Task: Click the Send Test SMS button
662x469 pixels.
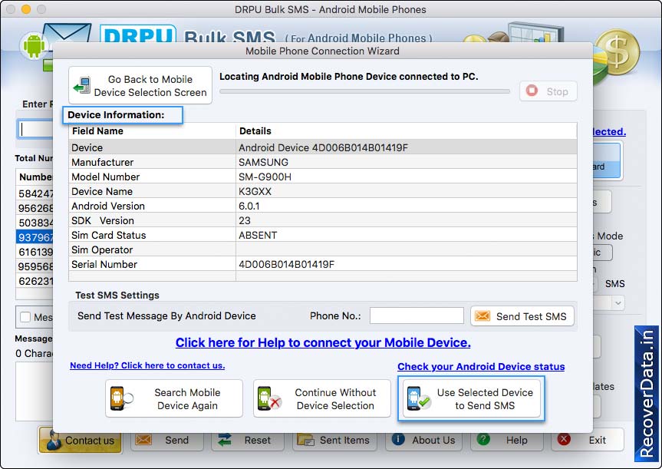Action: [522, 316]
